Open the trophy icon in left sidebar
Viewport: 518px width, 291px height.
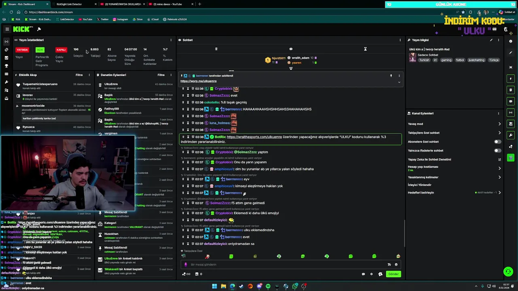(x=6, y=66)
